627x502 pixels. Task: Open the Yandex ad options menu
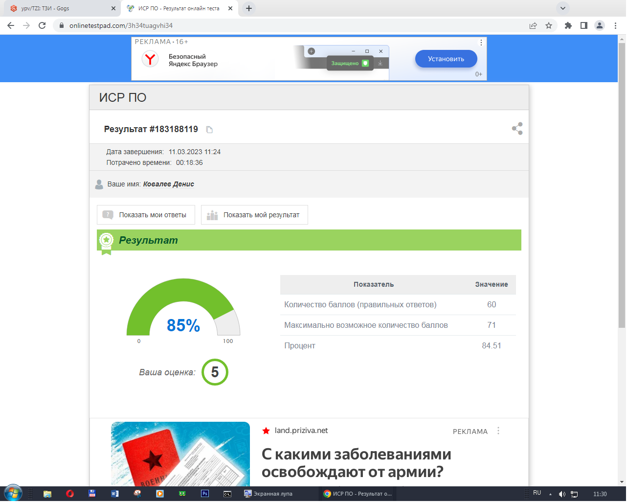click(481, 43)
